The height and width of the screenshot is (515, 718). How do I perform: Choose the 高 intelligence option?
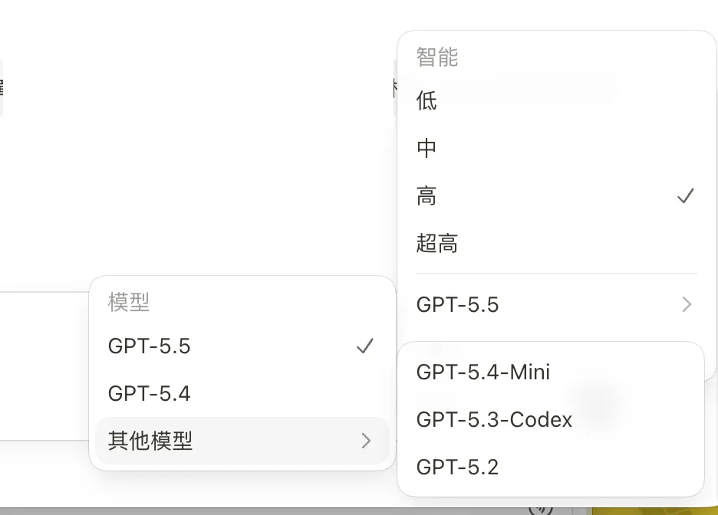point(556,195)
